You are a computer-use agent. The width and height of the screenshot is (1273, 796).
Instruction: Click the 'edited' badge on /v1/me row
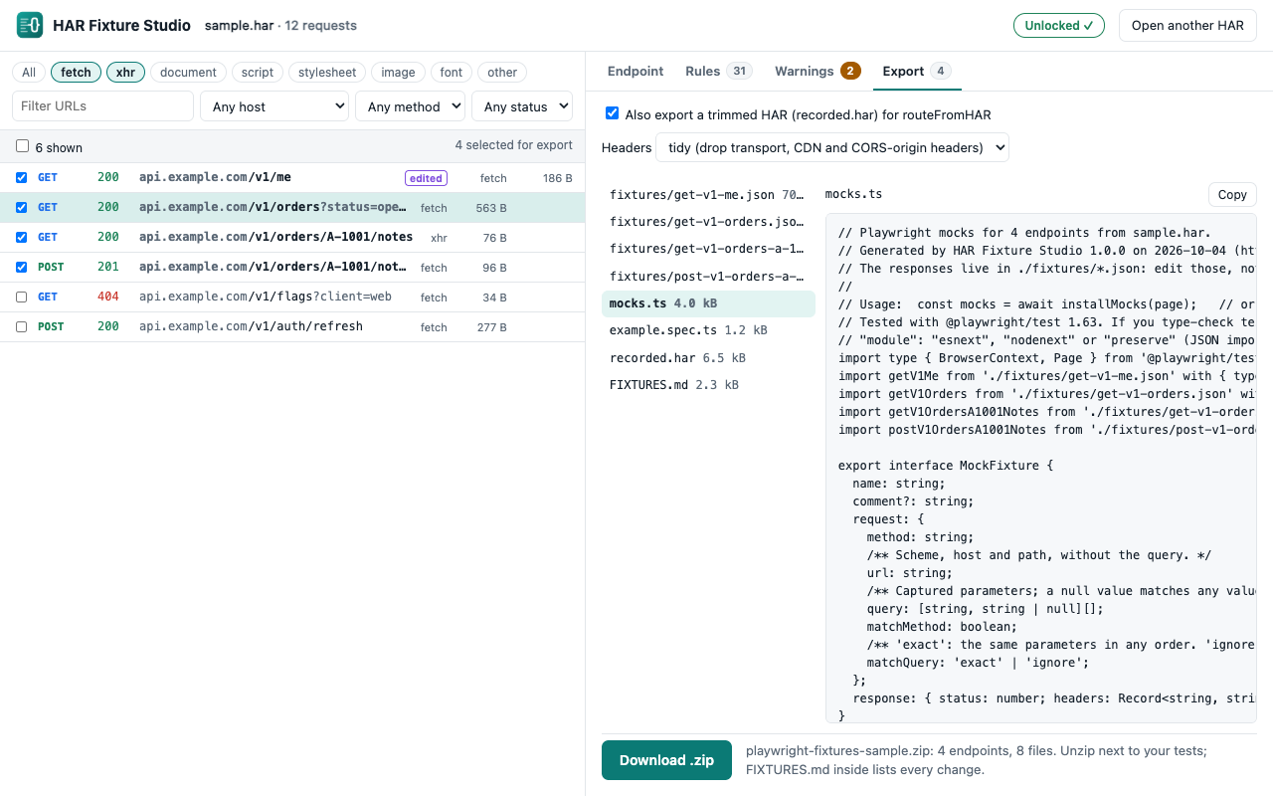pyautogui.click(x=426, y=178)
